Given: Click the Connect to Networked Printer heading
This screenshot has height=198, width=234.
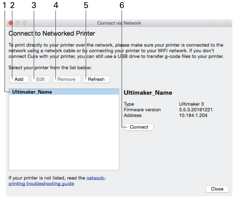Looking at the screenshot, I should (x=52, y=34).
